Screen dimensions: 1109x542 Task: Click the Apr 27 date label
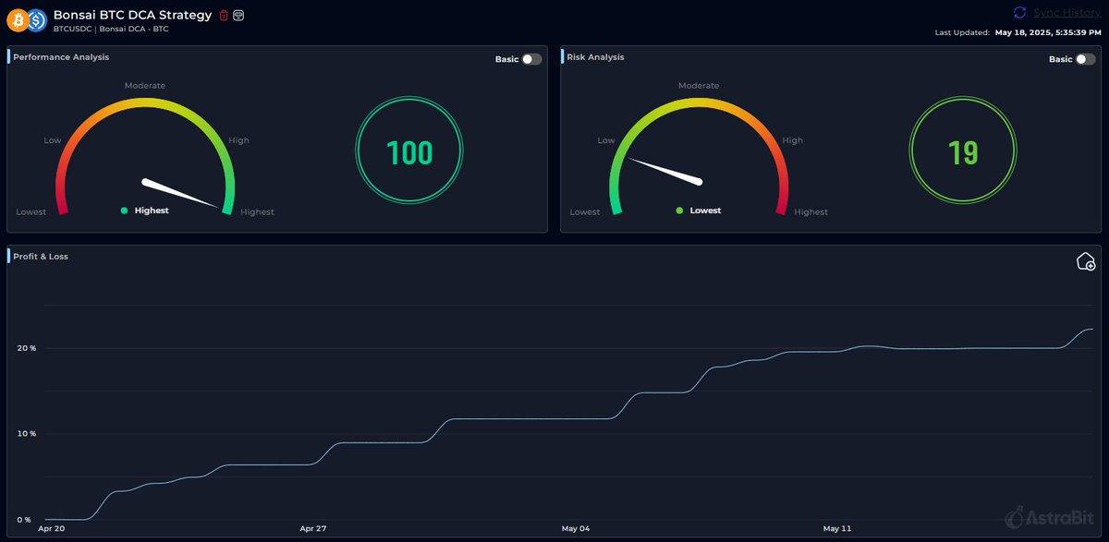point(313,529)
